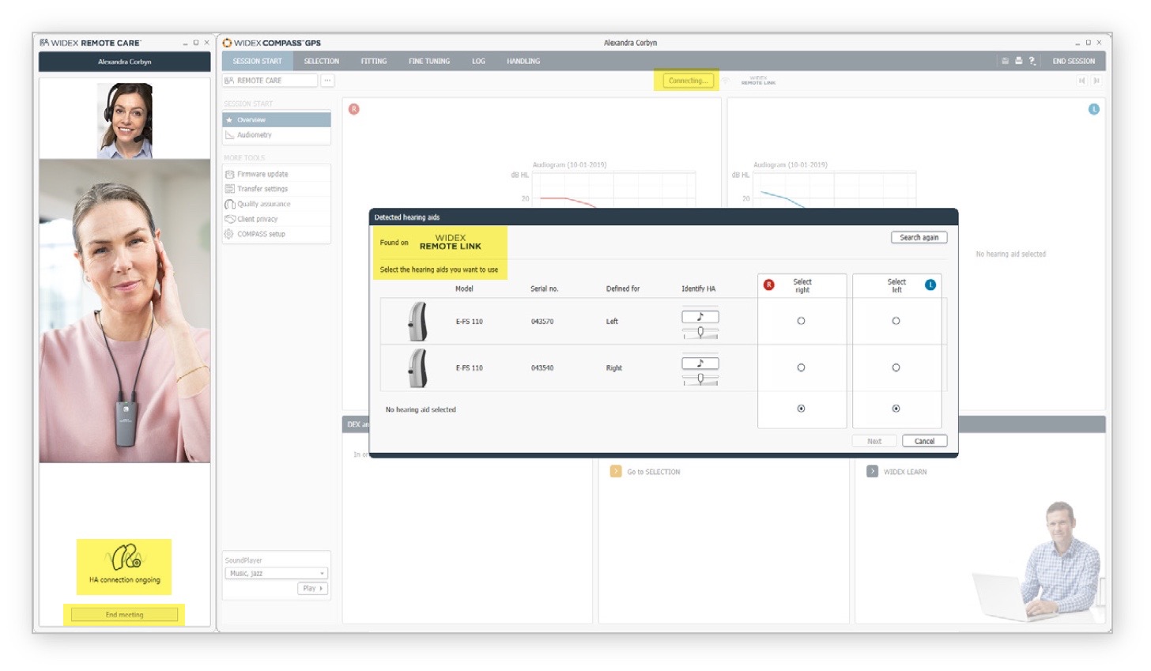
Task: Open the ellipsis menu beside REMOTE CARE
Action: pos(327,81)
